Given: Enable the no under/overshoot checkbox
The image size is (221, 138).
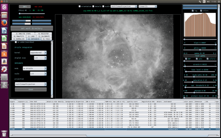Looking at the screenshot, I should (x=16, y=42).
